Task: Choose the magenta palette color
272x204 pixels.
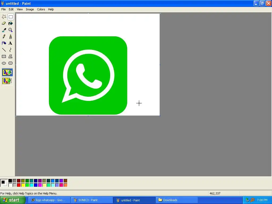Action: click(x=40, y=185)
